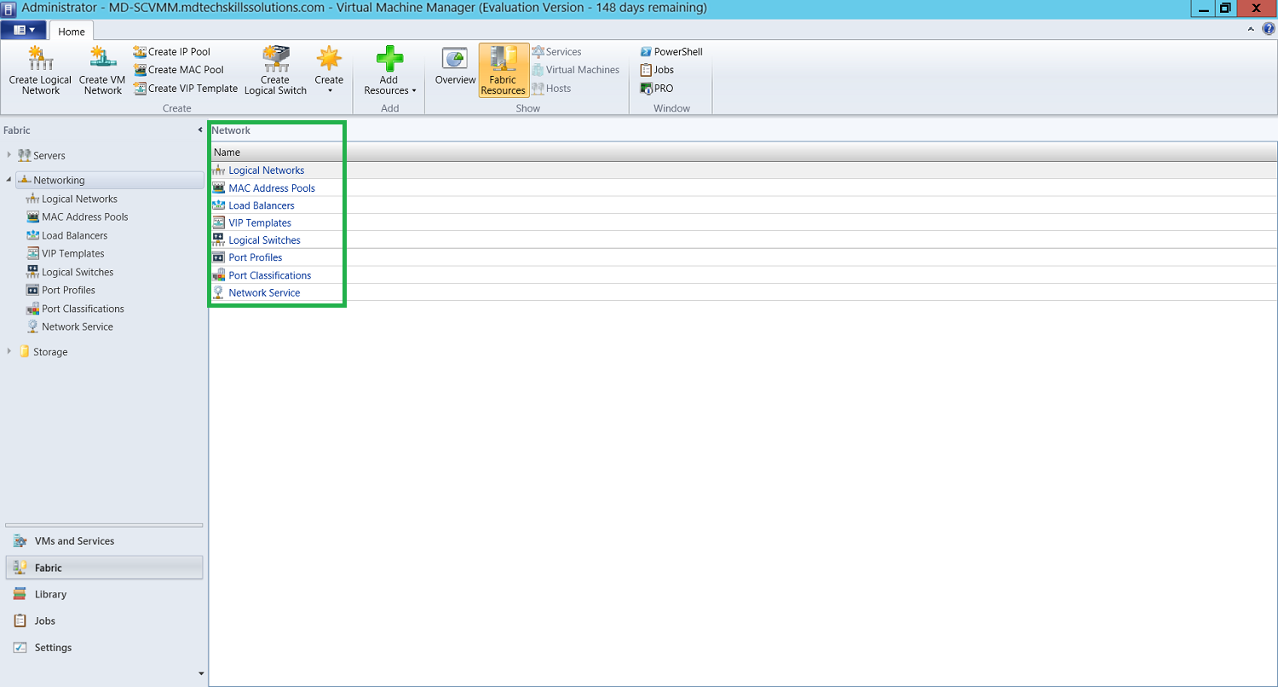Viewport: 1278px width, 687px height.
Task: Show the Overview view
Action: click(x=455, y=68)
